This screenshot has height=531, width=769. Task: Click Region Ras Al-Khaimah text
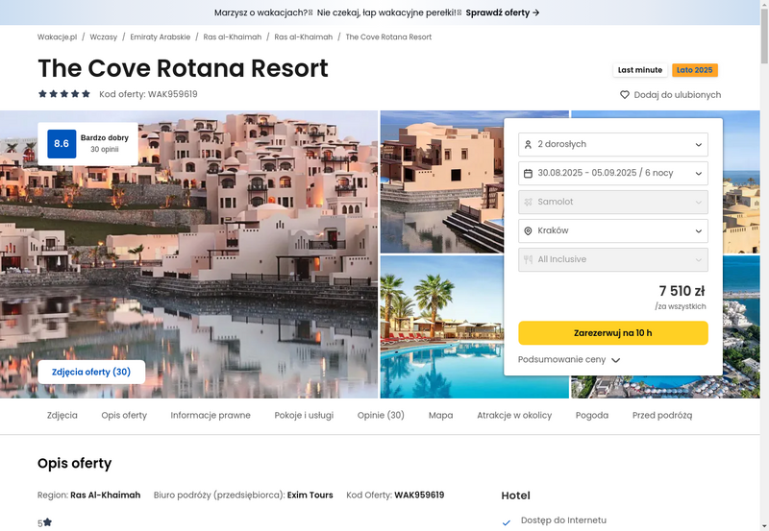click(x=88, y=495)
